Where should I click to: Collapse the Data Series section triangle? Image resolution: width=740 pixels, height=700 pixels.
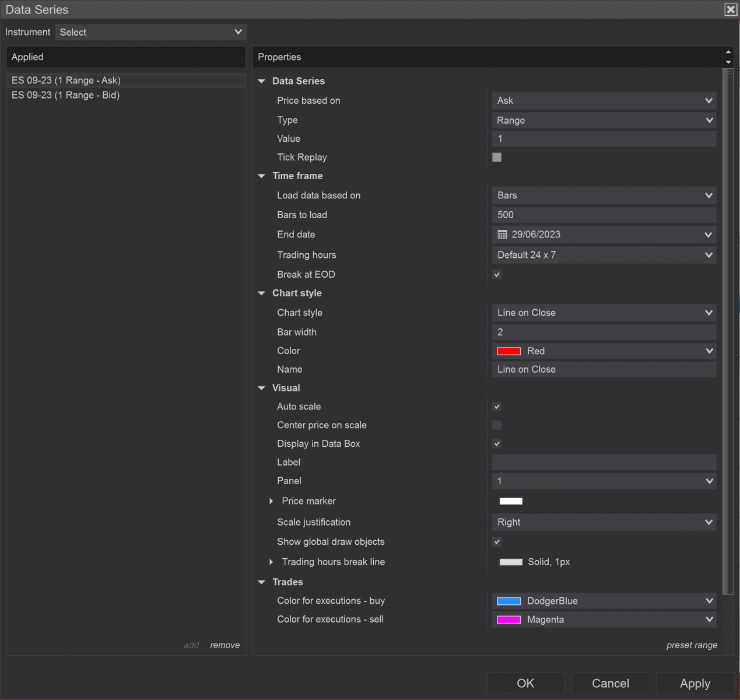262,81
